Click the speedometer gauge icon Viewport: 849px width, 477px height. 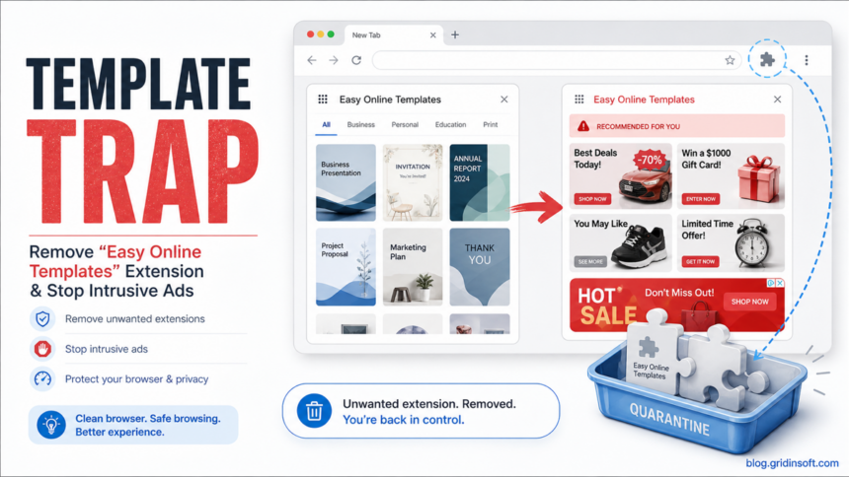click(x=42, y=379)
